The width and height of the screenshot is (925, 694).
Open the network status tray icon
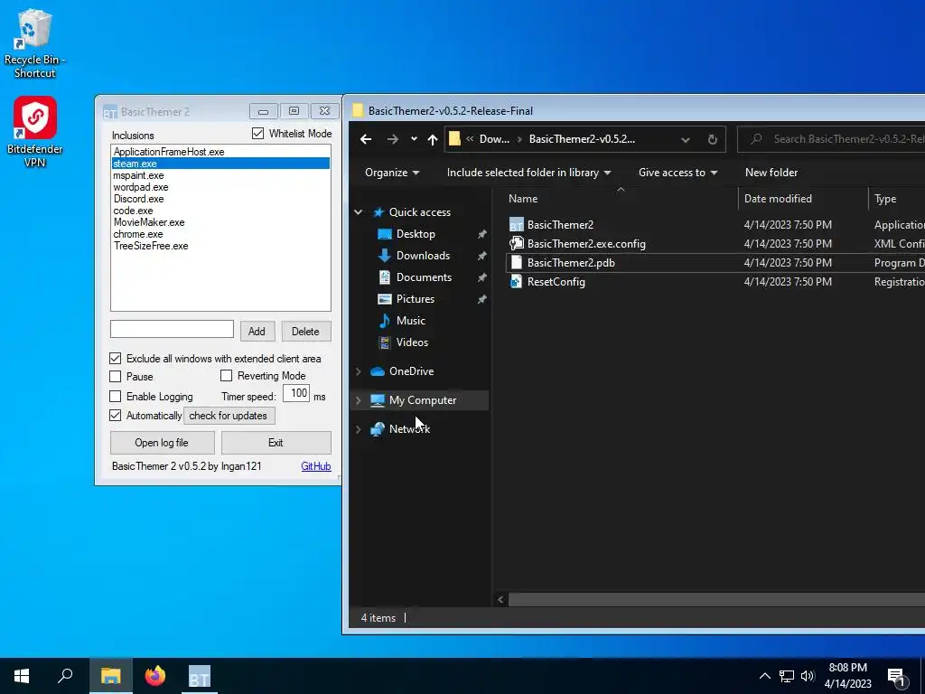[x=787, y=676]
